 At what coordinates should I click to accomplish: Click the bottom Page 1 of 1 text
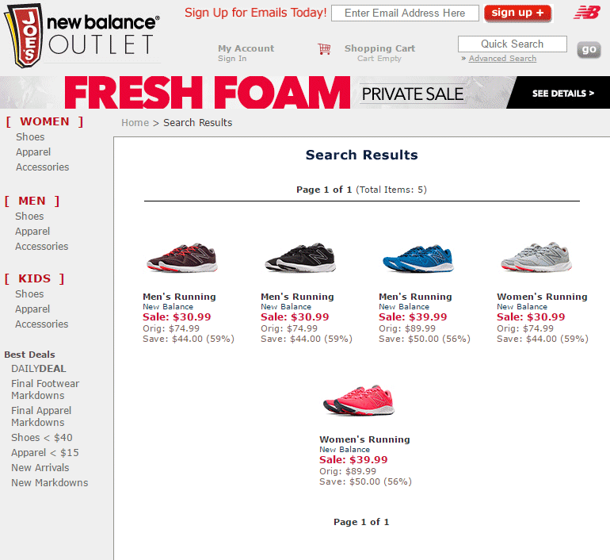tap(361, 522)
